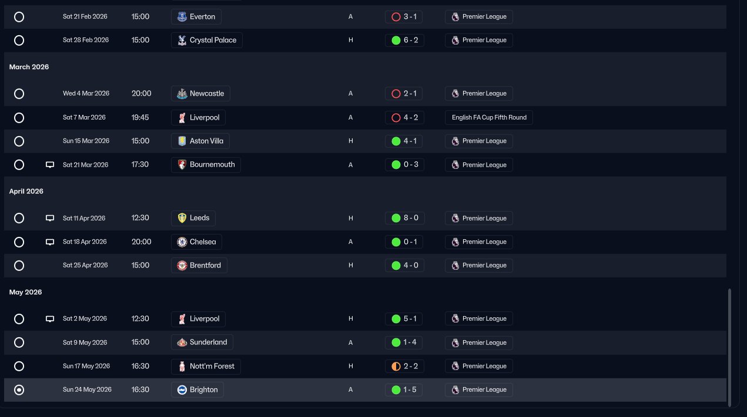Screen dimensions: 747x417
Task: Click the Brentford club badge icon
Action: (182, 266)
